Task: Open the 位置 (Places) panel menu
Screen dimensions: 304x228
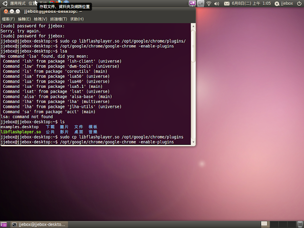Action: (x=32, y=3)
